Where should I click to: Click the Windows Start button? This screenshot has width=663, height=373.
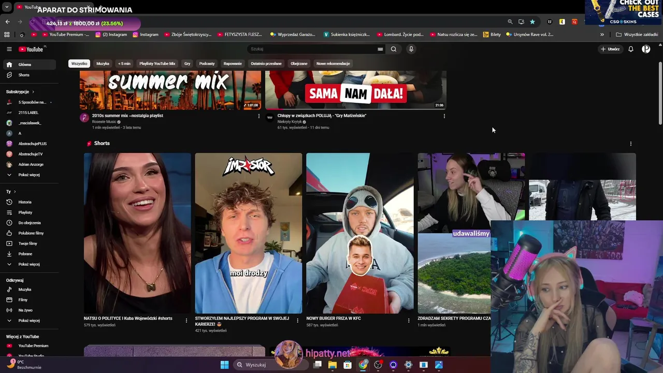[x=224, y=365]
